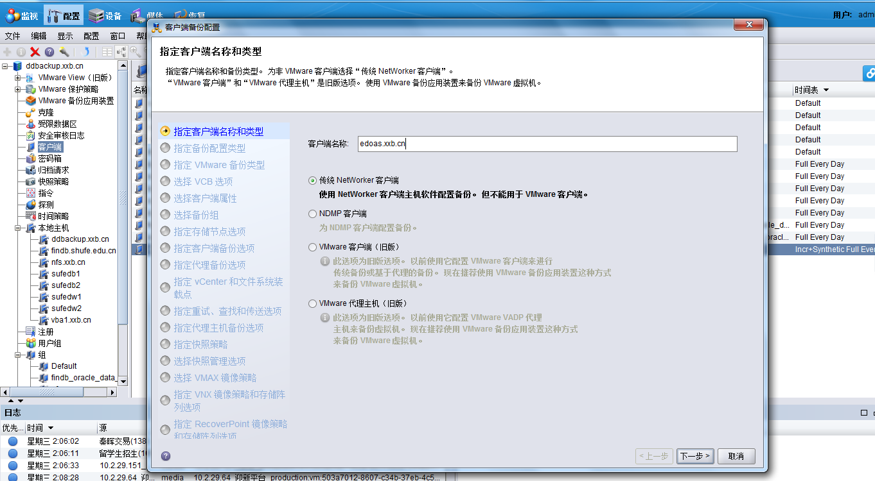Screen dimensions: 875x481
Task: Collapse the 本地主机 tree node
Action: click(18, 228)
